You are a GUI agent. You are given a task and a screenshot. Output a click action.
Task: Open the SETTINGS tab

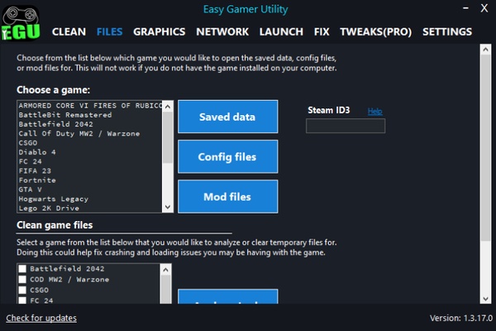447,31
